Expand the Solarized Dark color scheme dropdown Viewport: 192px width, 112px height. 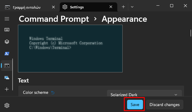tap(144, 94)
